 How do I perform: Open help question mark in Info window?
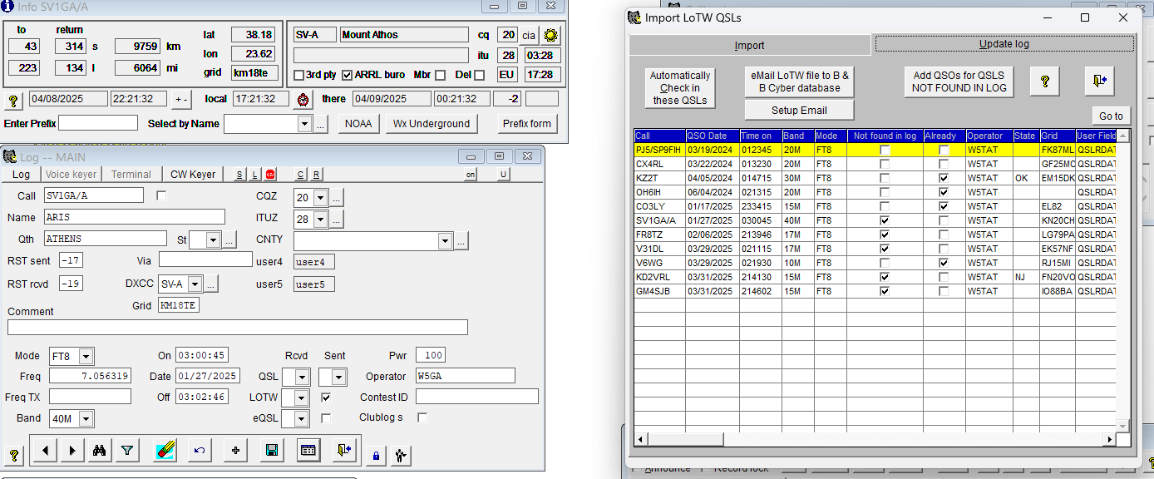[x=14, y=101]
